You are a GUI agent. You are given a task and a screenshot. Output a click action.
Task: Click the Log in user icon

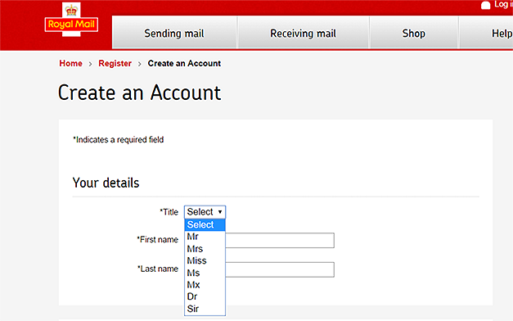(485, 5)
